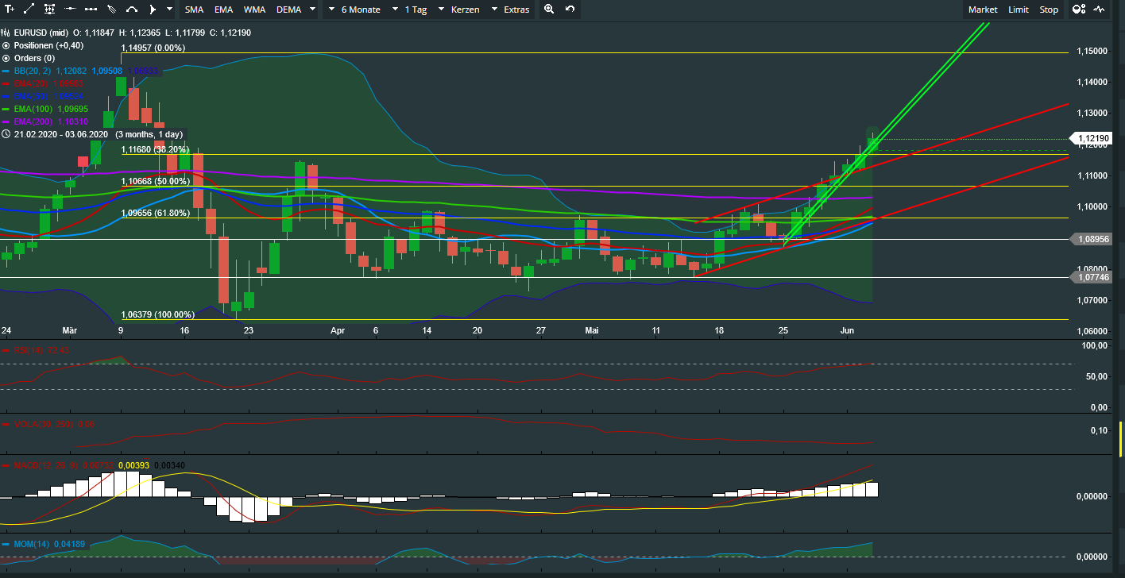Click the 1,11680 (38.20%) Fibonacci label
Viewport: 1125px width, 578px height.
155,149
